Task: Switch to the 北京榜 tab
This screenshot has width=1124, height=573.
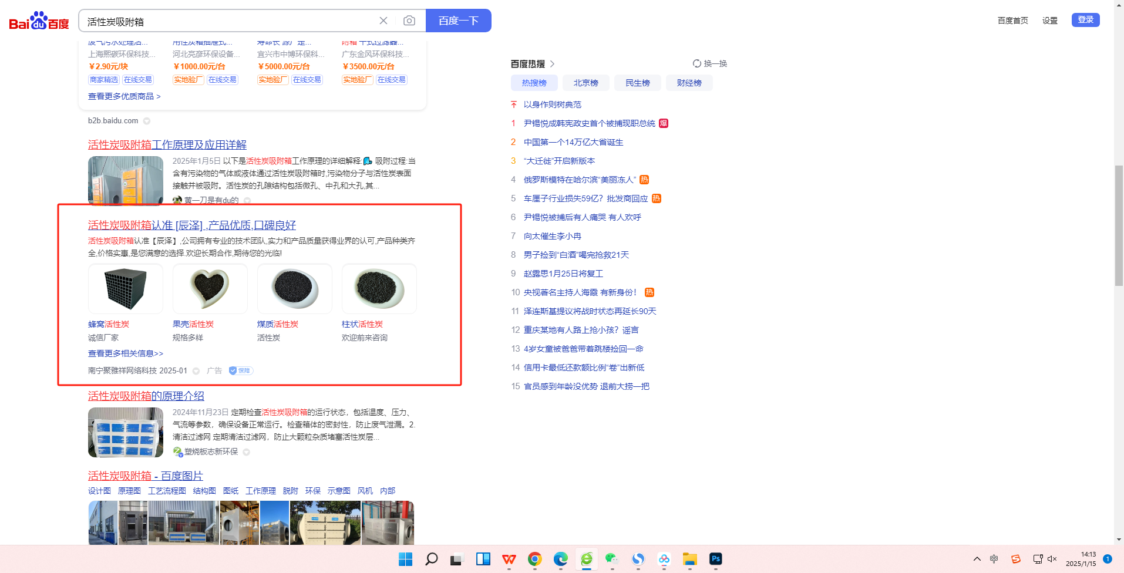Action: click(x=585, y=83)
